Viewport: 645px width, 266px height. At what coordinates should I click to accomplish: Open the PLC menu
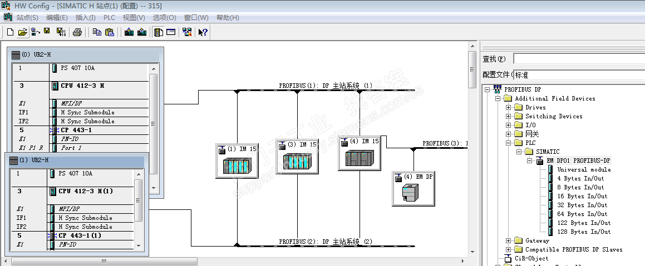click(x=109, y=18)
